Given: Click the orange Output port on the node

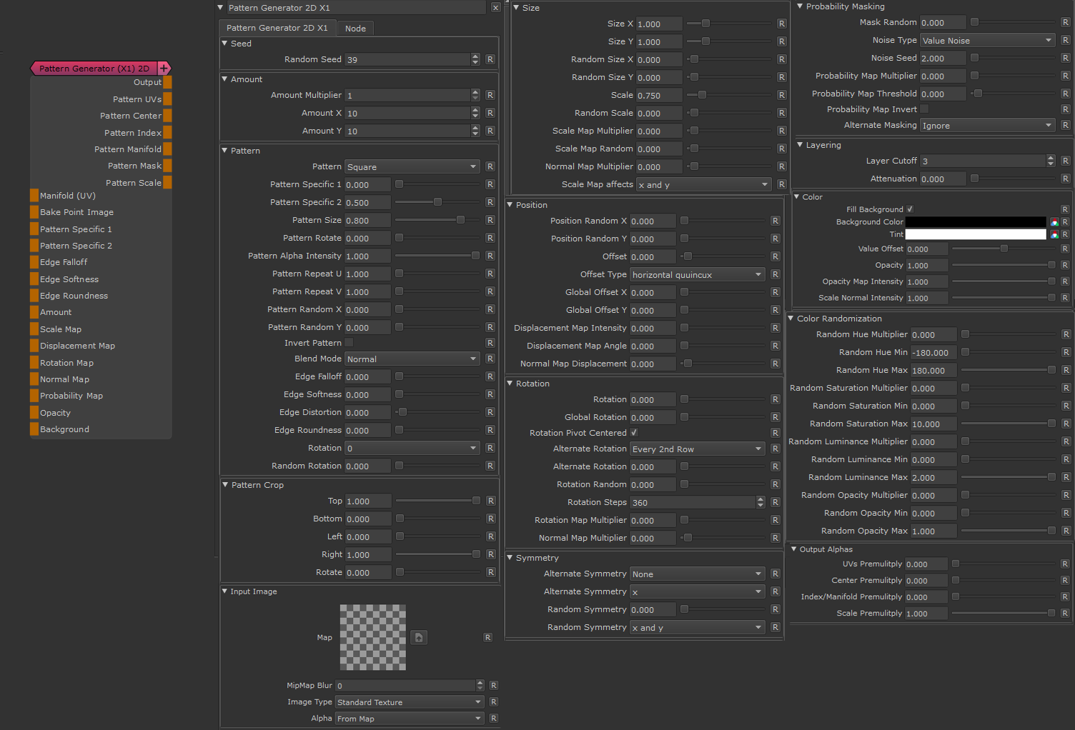Looking at the screenshot, I should point(167,82).
